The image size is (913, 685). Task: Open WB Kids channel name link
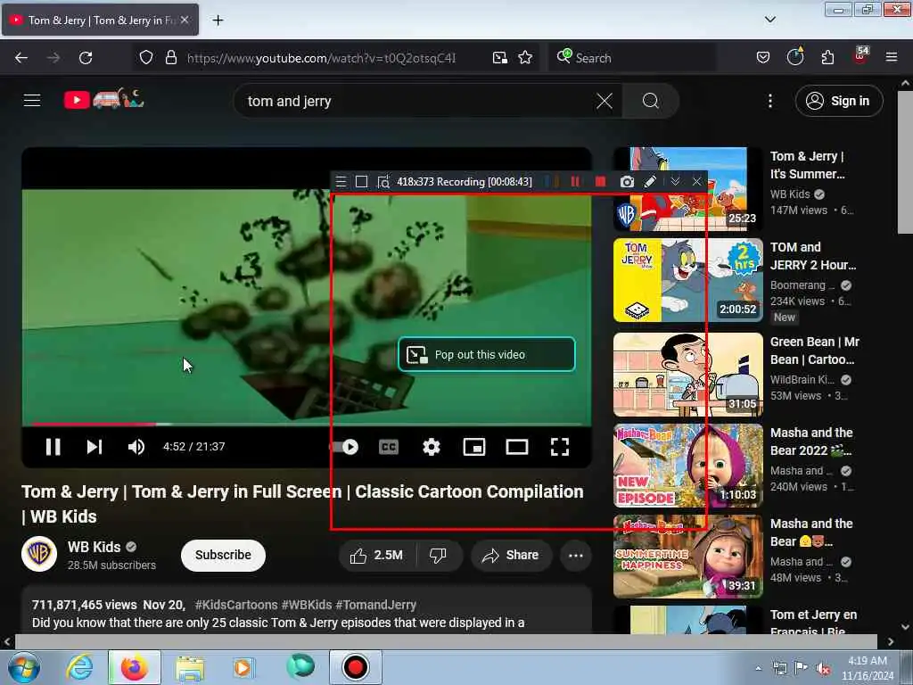(94, 547)
